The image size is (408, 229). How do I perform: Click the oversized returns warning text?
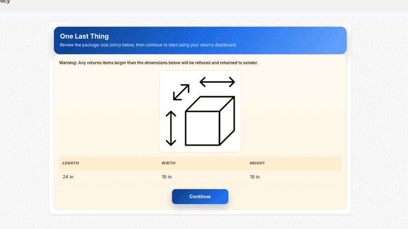tap(159, 63)
